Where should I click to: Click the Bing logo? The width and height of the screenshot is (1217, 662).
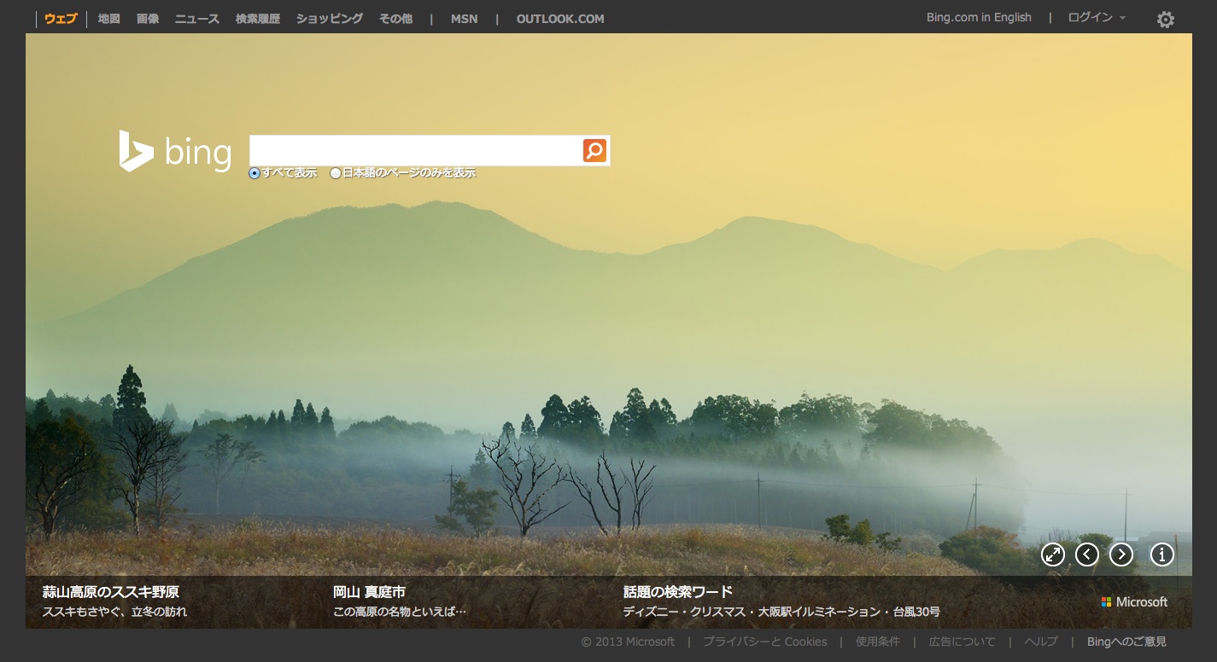[175, 152]
